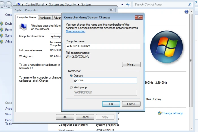Image resolution: width=198 pixels, height=132 pixels.
Task: Click the Windows logo in System page
Action: point(167,47)
